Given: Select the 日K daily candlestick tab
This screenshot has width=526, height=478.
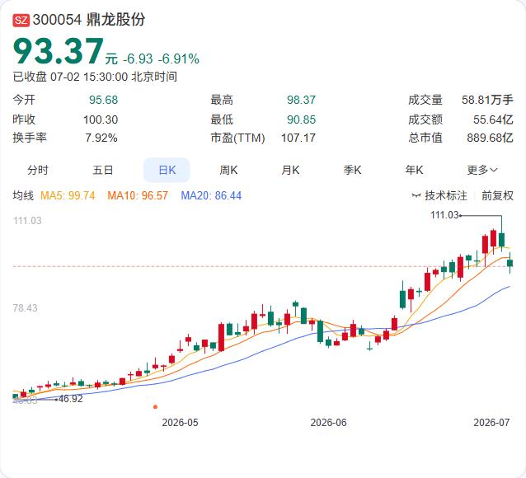Looking at the screenshot, I should (x=167, y=170).
